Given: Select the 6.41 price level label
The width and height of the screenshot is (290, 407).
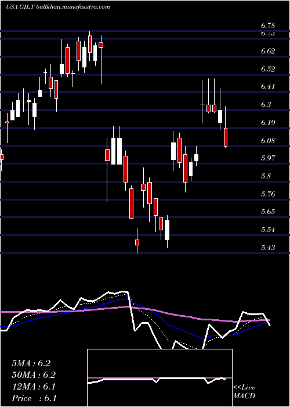Looking at the screenshot, I should pos(268,87).
